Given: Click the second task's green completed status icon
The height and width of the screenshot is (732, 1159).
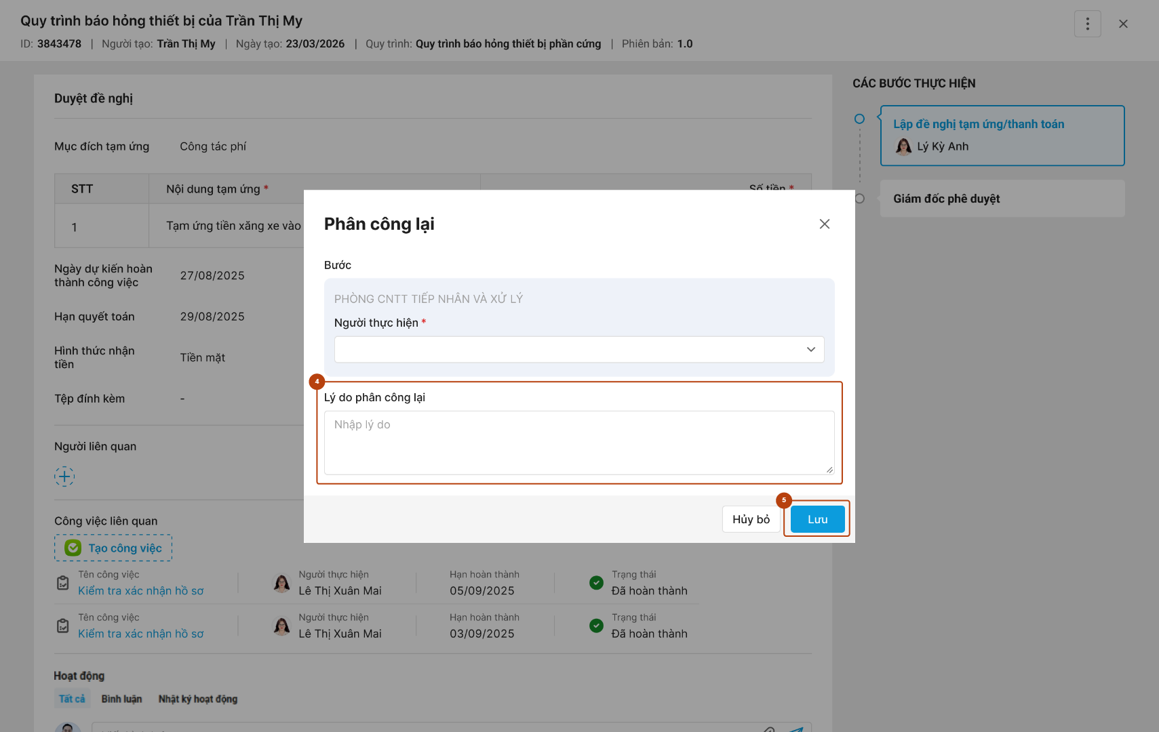Looking at the screenshot, I should [596, 626].
